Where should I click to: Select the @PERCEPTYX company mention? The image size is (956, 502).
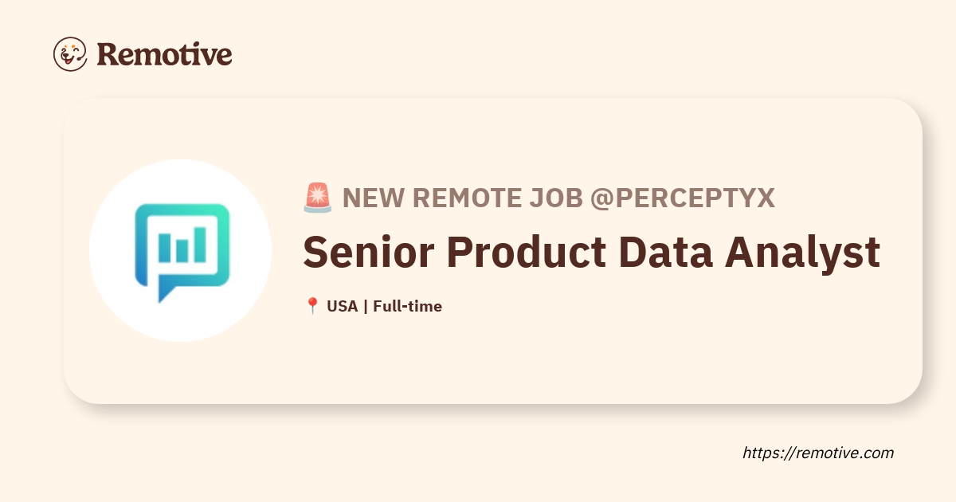[x=682, y=198]
